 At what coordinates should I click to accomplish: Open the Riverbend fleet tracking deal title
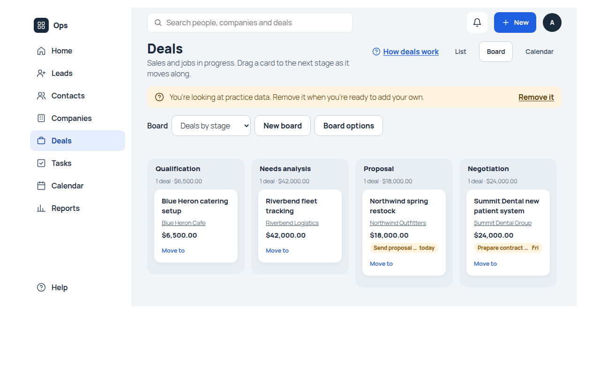coord(292,206)
